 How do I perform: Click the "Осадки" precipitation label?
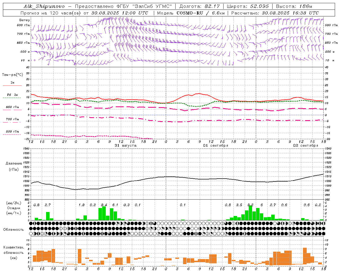13,208
